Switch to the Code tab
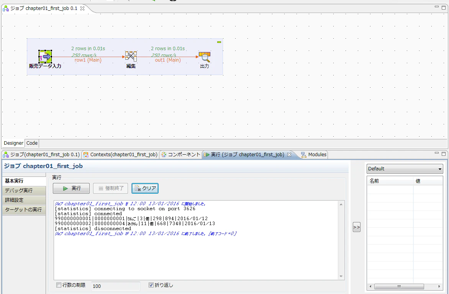 [32, 143]
